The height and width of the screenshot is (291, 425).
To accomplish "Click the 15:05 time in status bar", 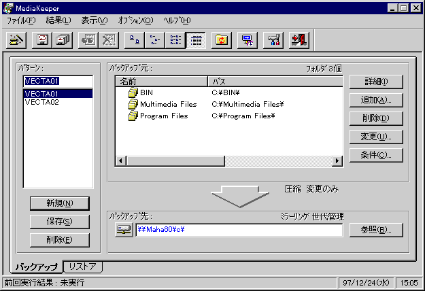I will (409, 283).
